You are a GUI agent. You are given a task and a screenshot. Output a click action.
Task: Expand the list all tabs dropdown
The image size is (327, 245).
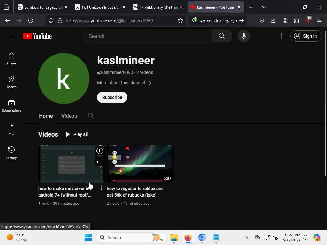tap(263, 7)
